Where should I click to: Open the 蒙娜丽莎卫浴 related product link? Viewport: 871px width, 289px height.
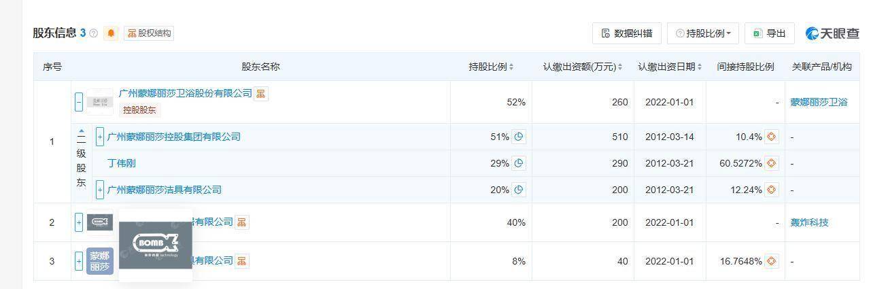(819, 102)
